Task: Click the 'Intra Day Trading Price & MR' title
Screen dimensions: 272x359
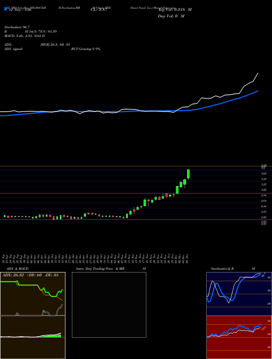Action: pyautogui.click(x=100, y=269)
